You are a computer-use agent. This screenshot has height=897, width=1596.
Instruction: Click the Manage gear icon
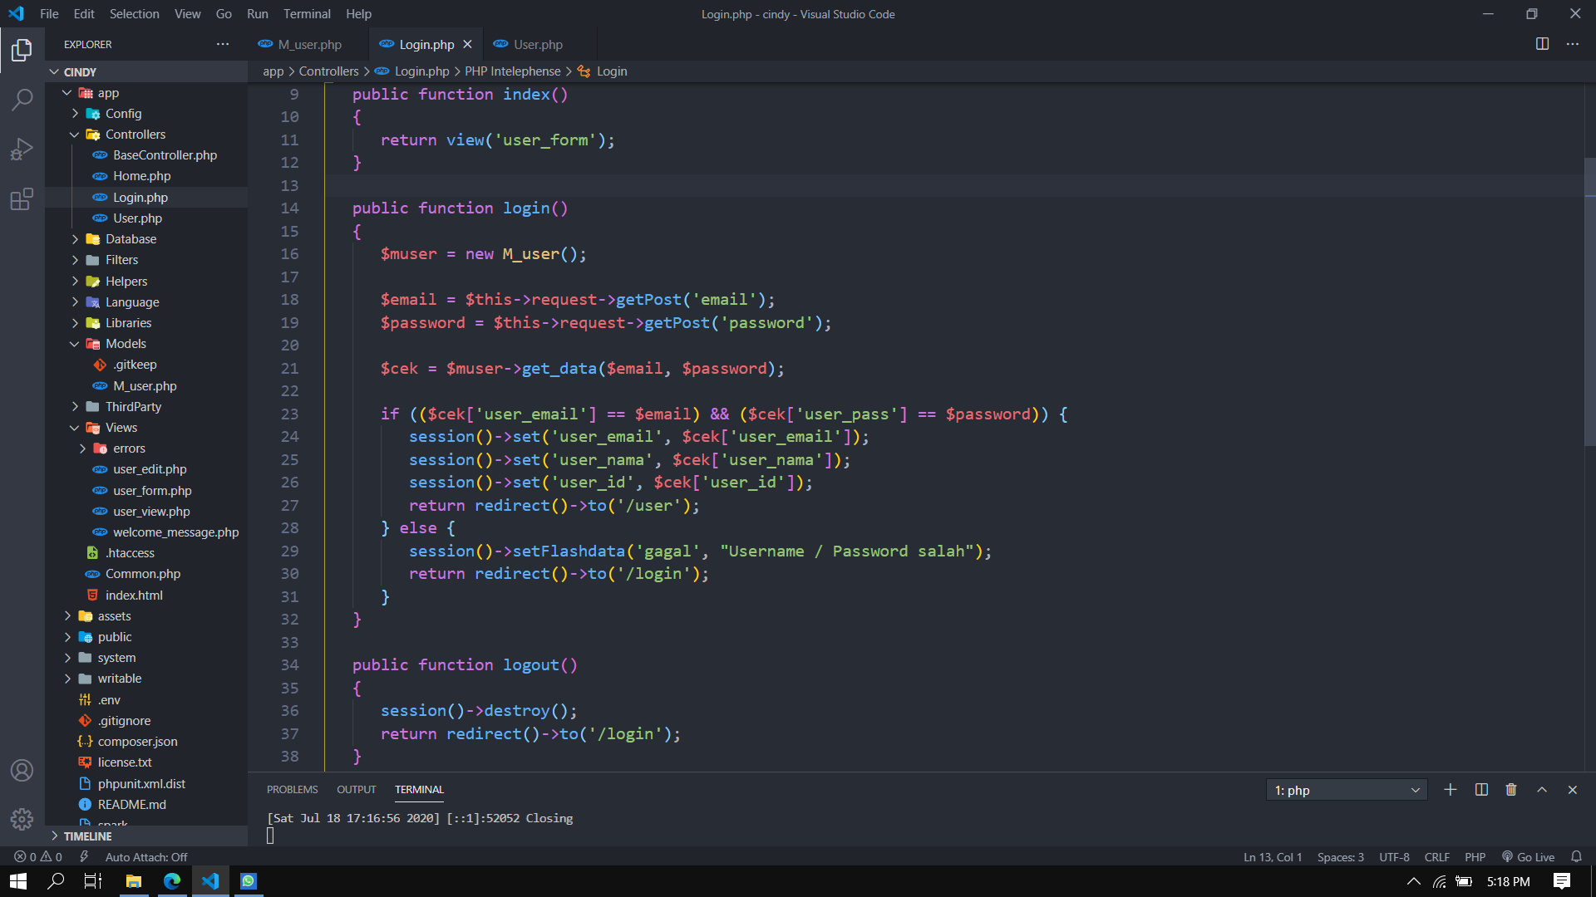click(x=22, y=819)
